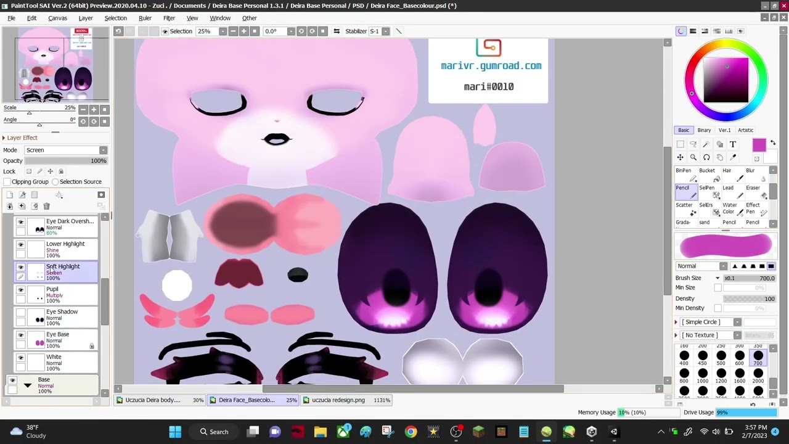Select the Rotate view tool
Image resolution: width=789 pixels, height=444 pixels.
pyautogui.click(x=706, y=158)
